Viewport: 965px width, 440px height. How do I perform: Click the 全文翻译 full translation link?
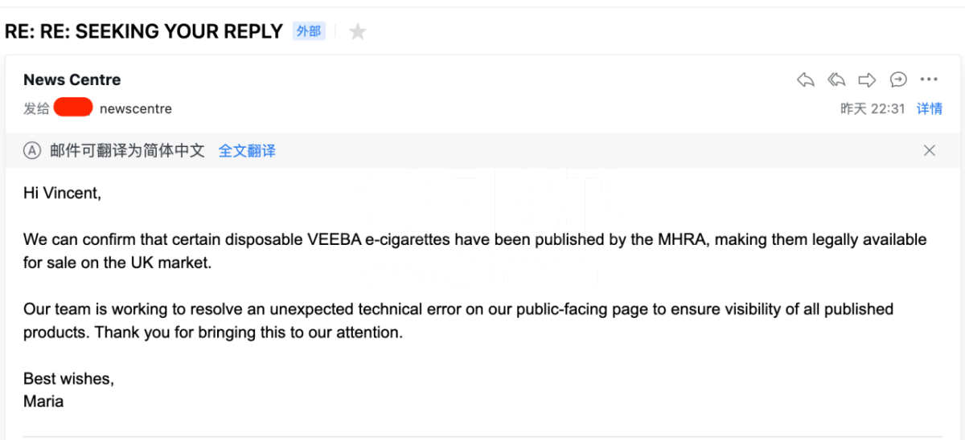click(247, 151)
